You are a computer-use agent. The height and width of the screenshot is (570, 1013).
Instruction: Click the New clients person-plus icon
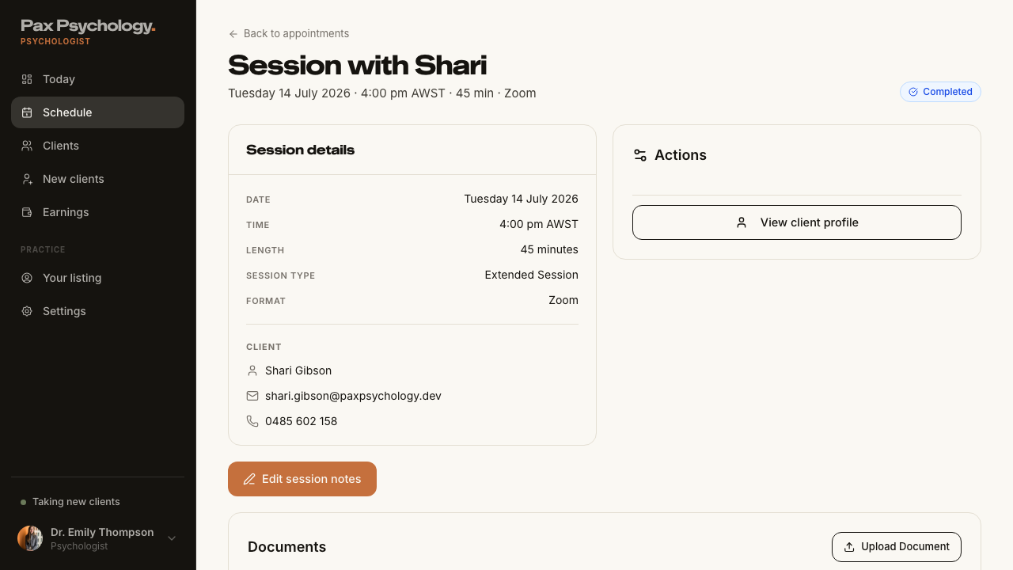coord(27,179)
